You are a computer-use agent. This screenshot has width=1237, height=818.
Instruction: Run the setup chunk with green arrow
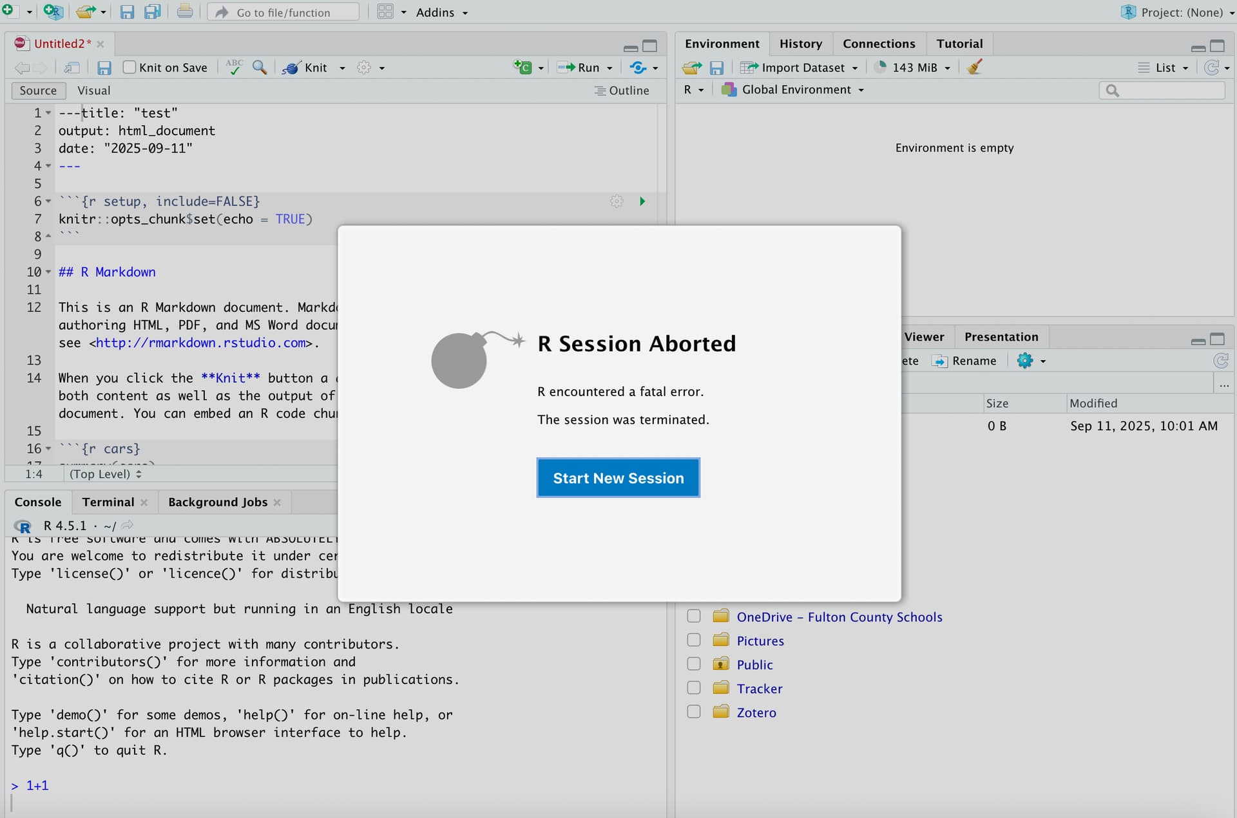coord(642,201)
